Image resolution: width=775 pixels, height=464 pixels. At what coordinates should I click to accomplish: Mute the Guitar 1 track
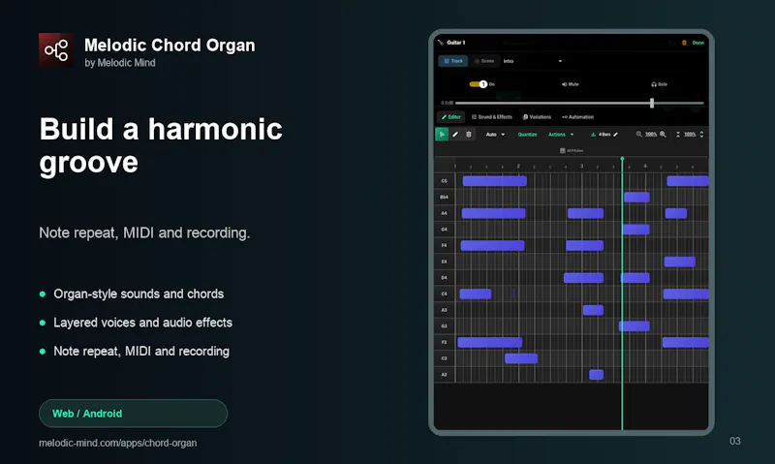(570, 84)
